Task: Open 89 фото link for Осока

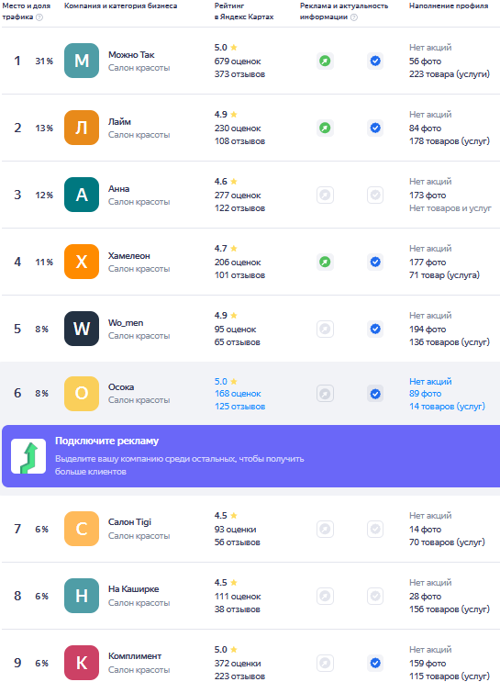Action: (x=425, y=394)
